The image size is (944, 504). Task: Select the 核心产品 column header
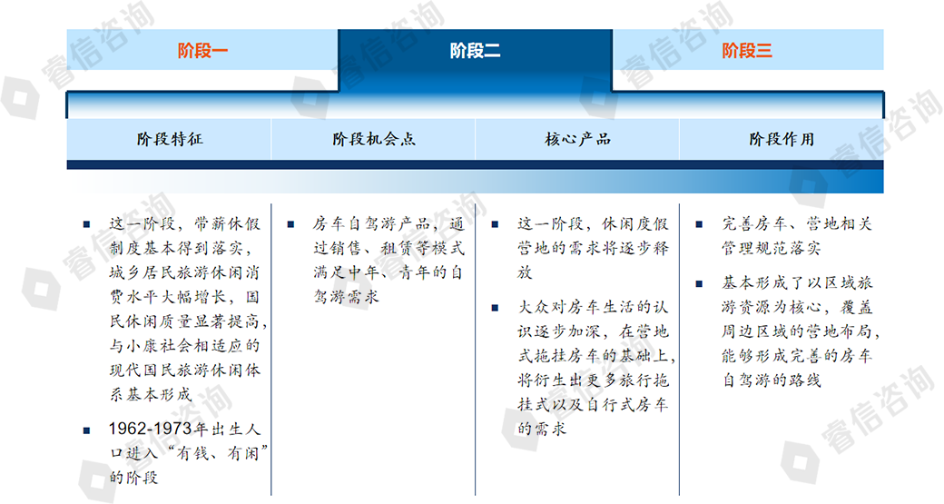point(577,140)
